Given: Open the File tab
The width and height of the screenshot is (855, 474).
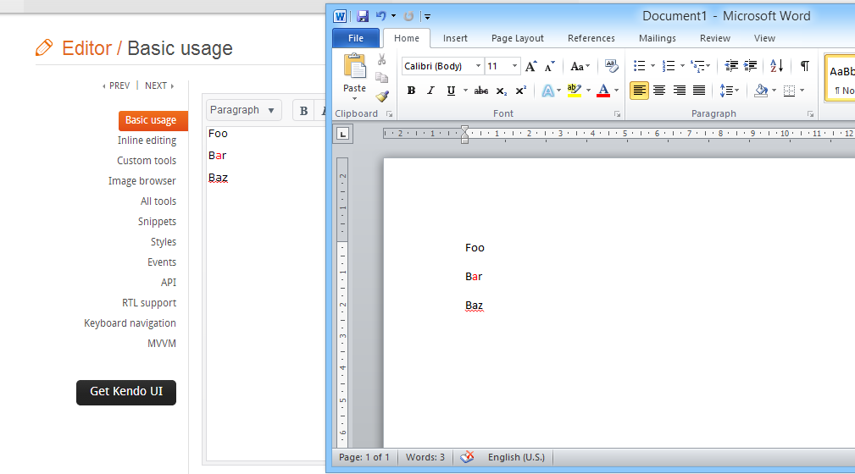Looking at the screenshot, I should [356, 38].
